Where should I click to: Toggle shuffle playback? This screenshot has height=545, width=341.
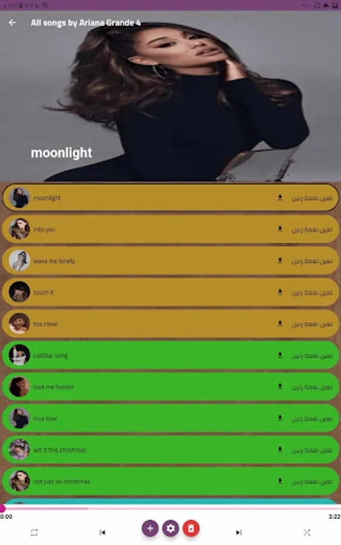click(x=306, y=532)
